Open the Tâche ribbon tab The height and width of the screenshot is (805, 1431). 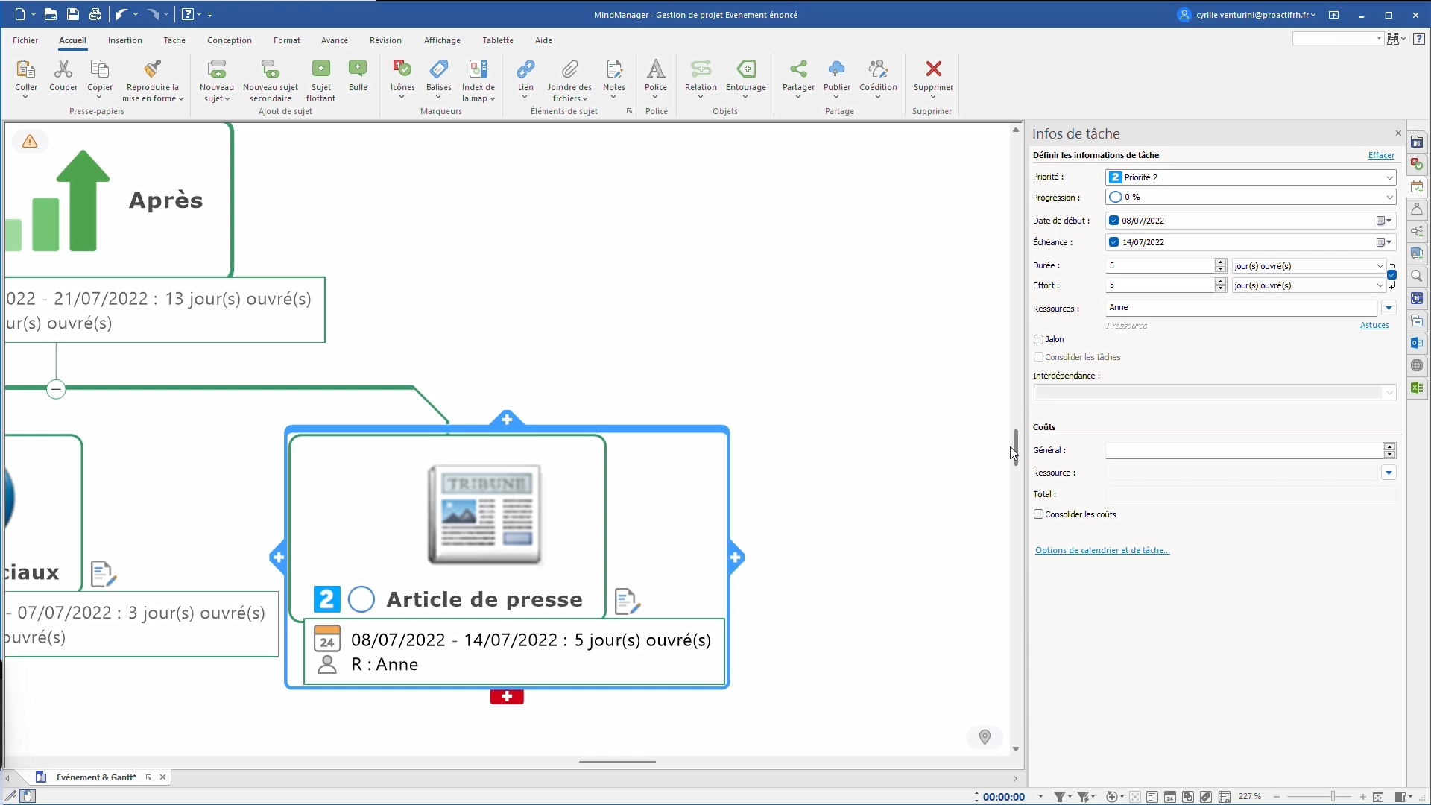click(174, 40)
